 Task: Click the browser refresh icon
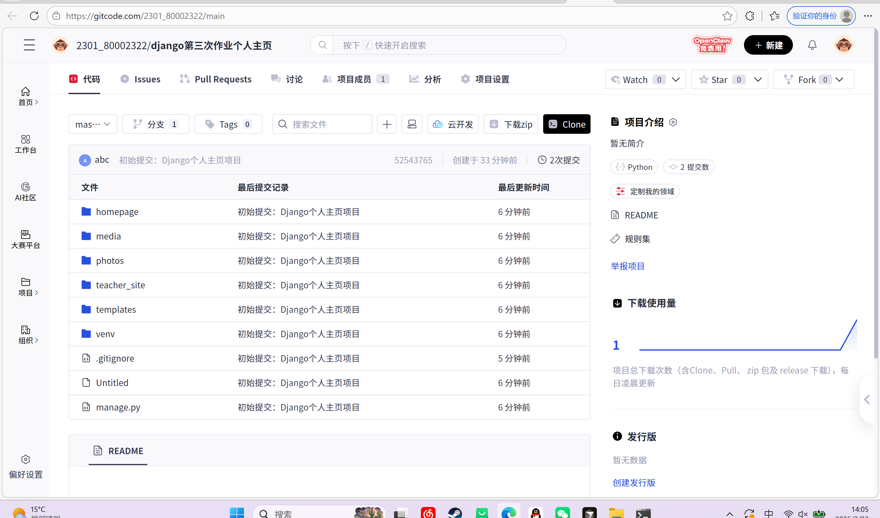[x=34, y=16]
